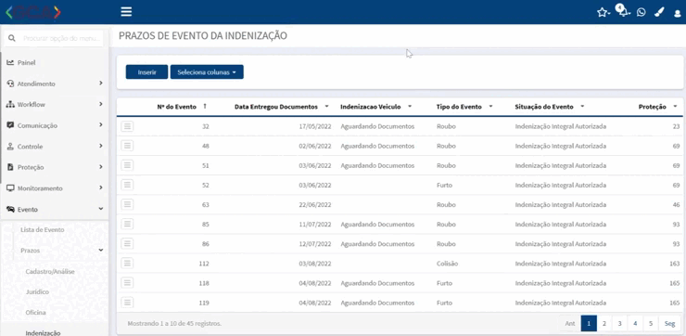Screen dimensions: 686x336
Task: Click the Comunicação chat icon
Action: tap(10, 125)
